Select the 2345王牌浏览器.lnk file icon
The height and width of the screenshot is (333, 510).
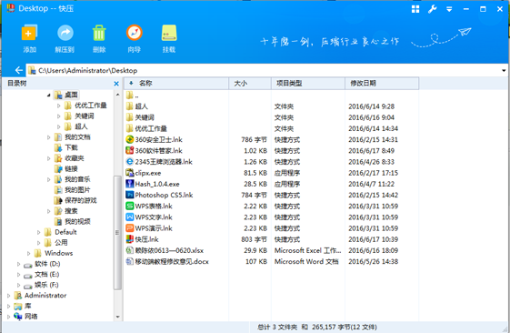[x=130, y=162]
